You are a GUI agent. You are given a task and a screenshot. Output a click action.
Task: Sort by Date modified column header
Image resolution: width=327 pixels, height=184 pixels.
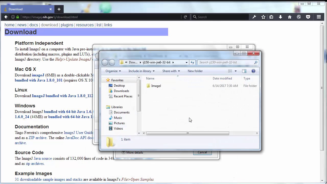222,78
